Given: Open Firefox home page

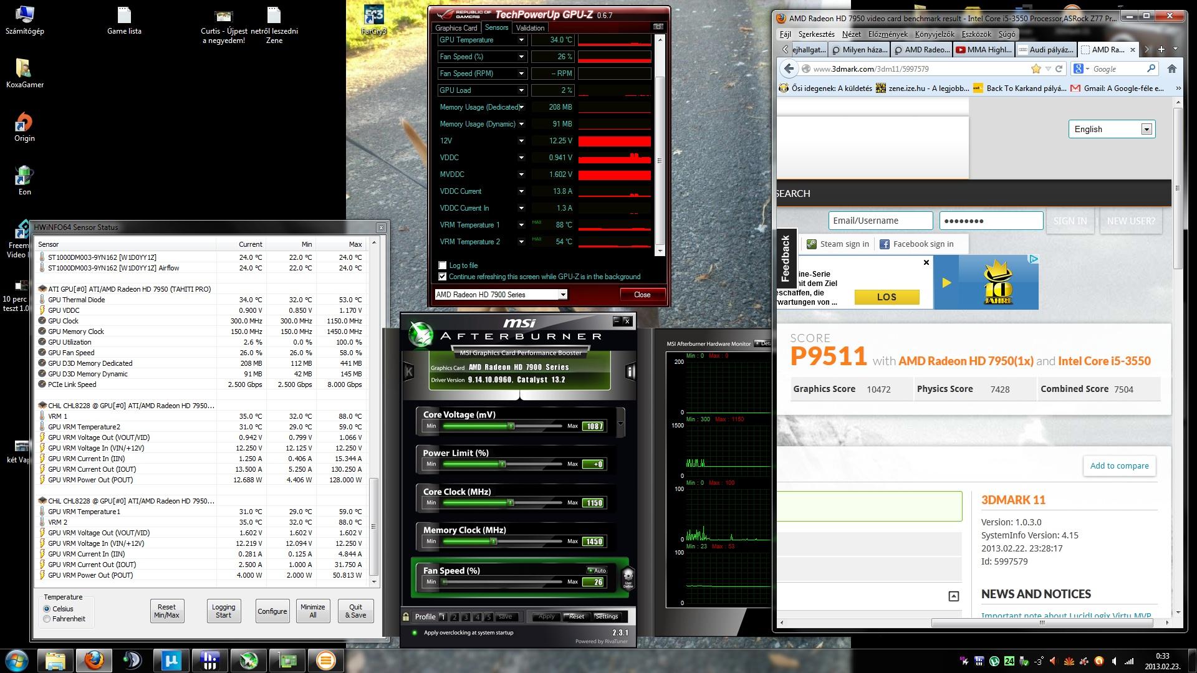Looking at the screenshot, I should point(1171,69).
